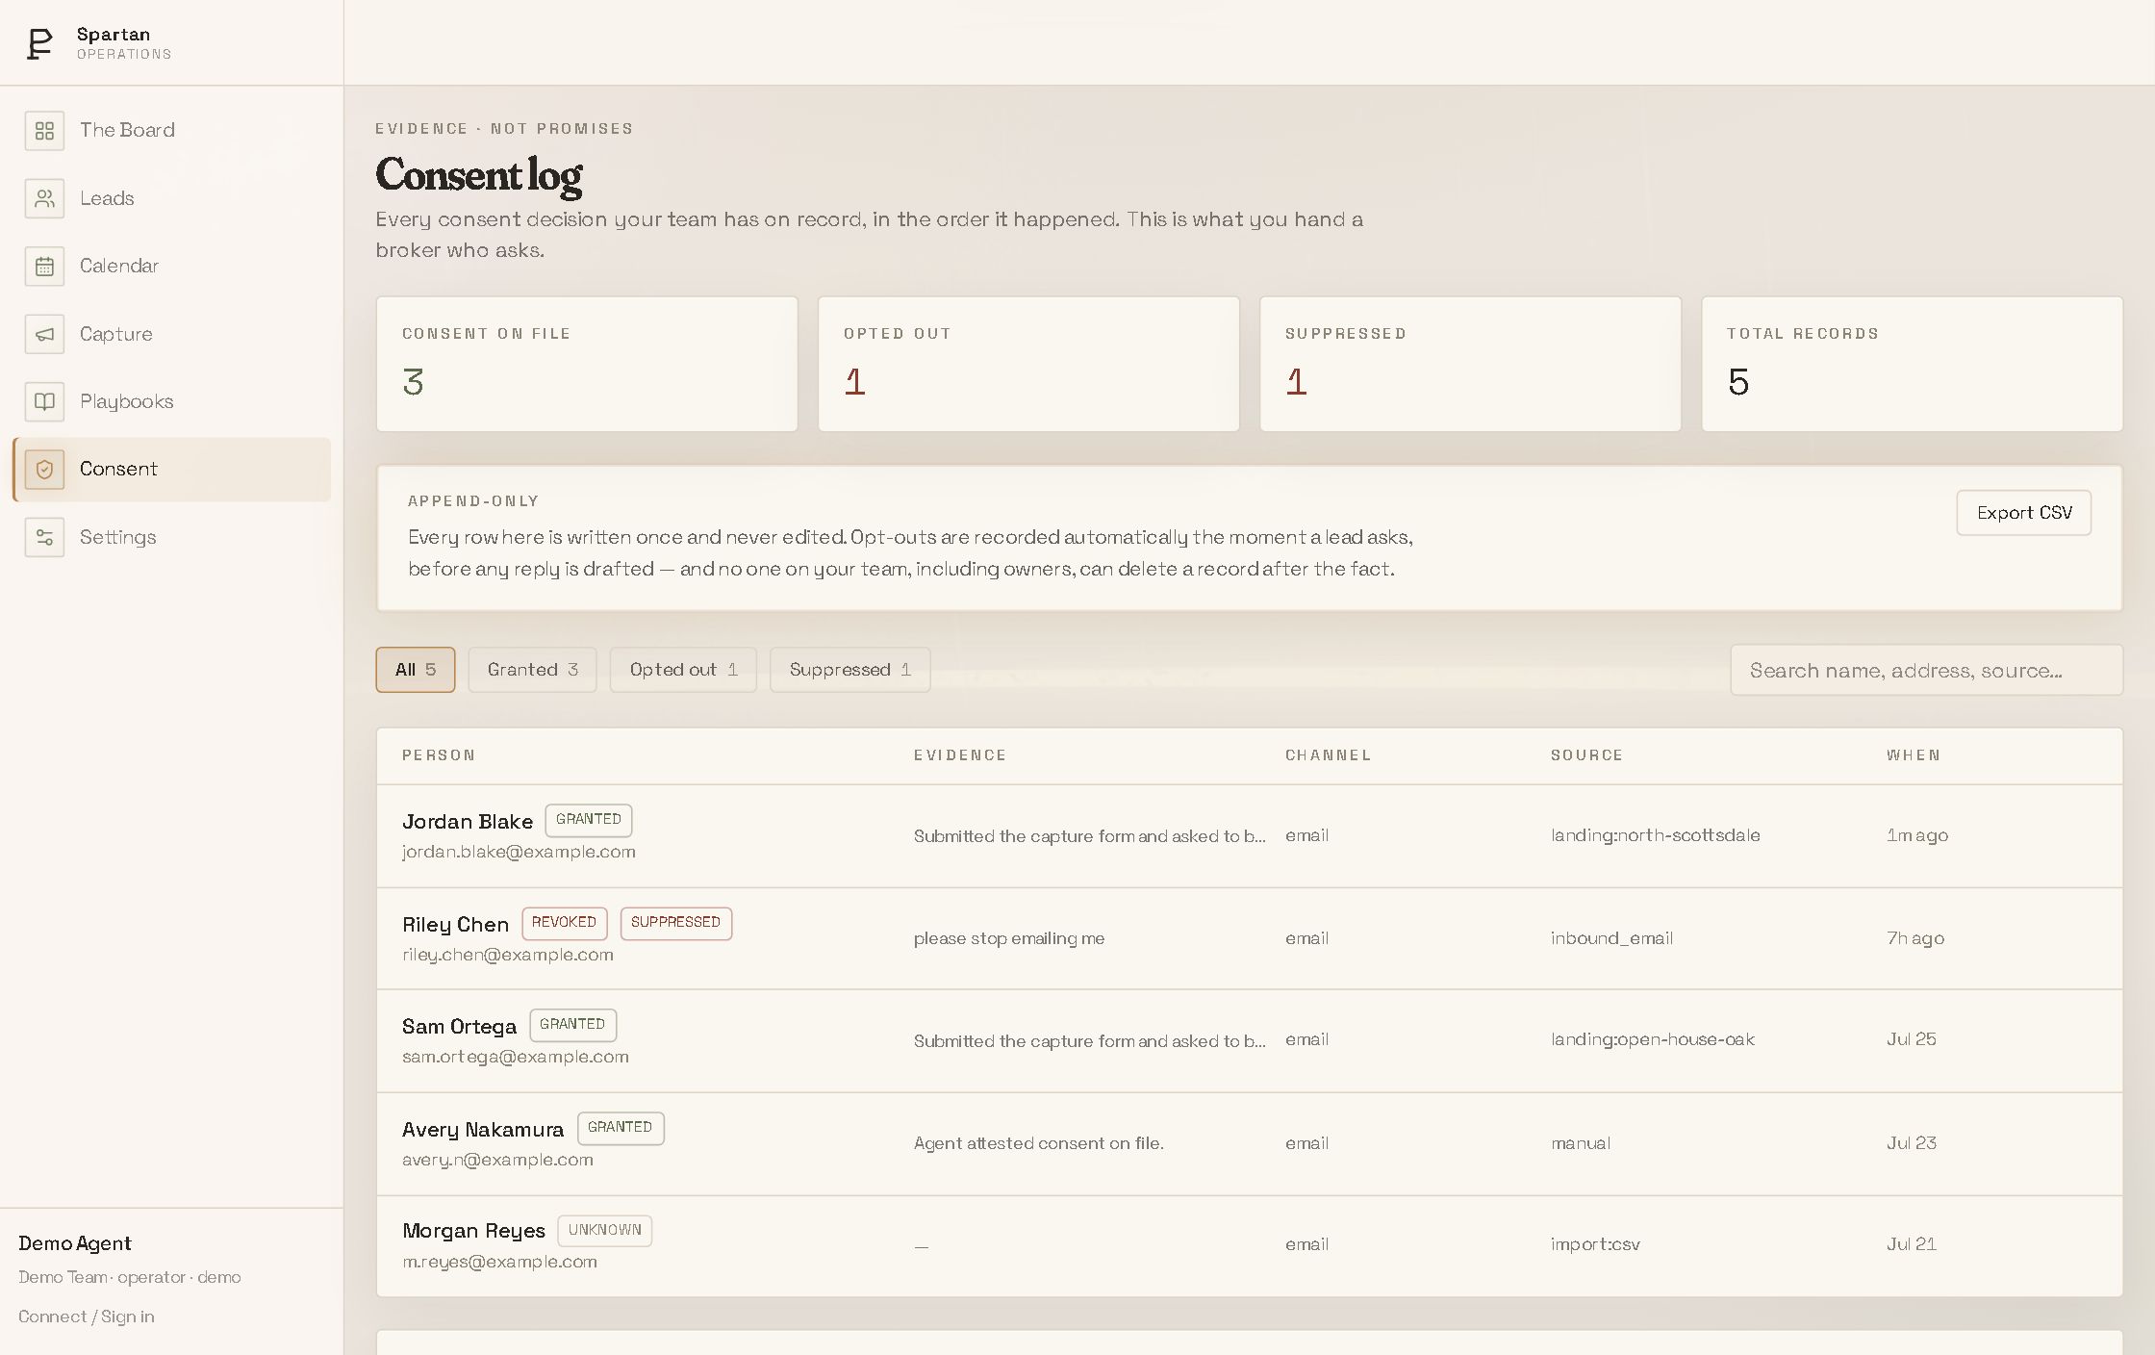Click jordan.blake@example.com address
The image size is (2155, 1355).
click(519, 852)
